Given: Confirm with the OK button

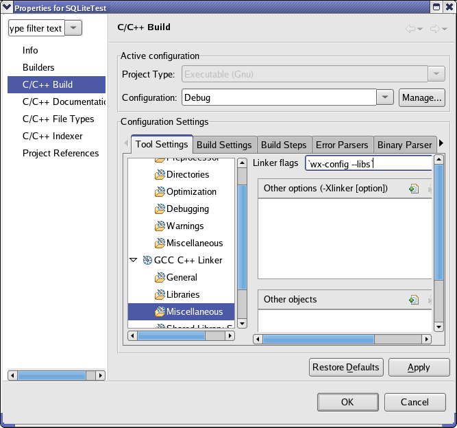Looking at the screenshot, I should (347, 402).
